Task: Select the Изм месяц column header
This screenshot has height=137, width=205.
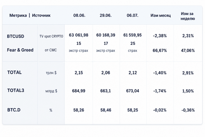Action: 161,15
